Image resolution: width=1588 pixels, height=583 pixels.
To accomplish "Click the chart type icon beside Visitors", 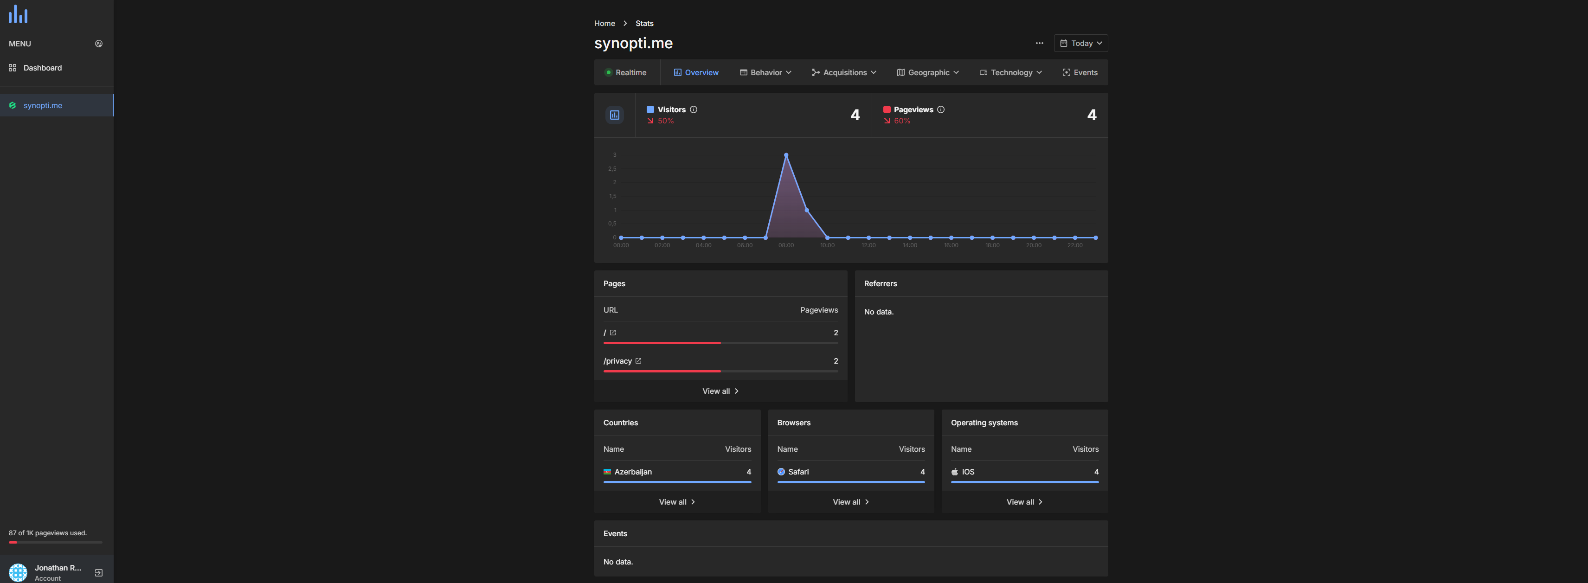I will [614, 115].
